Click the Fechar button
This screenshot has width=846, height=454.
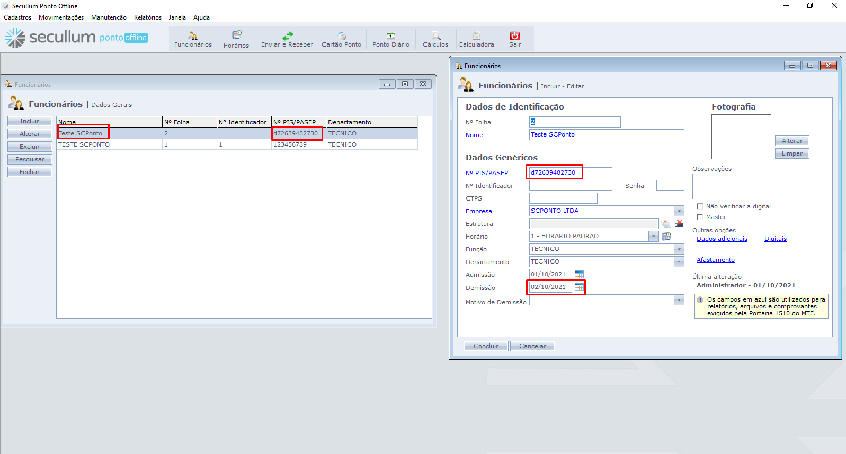tap(30, 172)
